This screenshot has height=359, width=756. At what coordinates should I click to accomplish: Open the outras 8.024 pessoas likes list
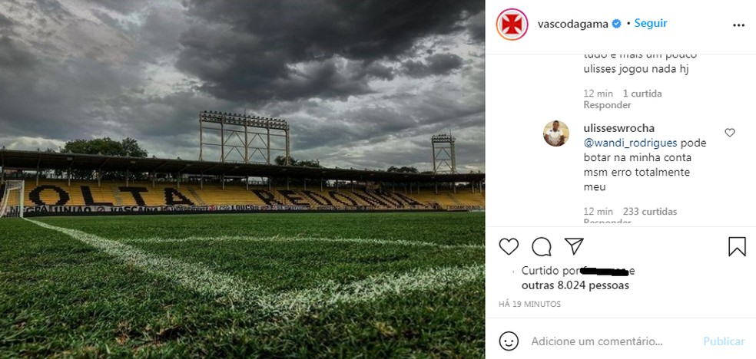click(x=575, y=285)
